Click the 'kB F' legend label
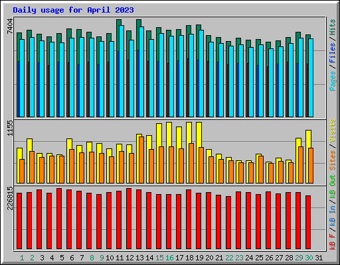This screenshot has height=265, width=340. [333, 242]
